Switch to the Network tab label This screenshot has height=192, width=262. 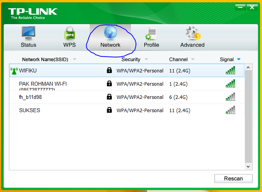[x=110, y=45]
